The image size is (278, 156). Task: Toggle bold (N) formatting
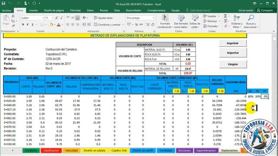point(23,25)
